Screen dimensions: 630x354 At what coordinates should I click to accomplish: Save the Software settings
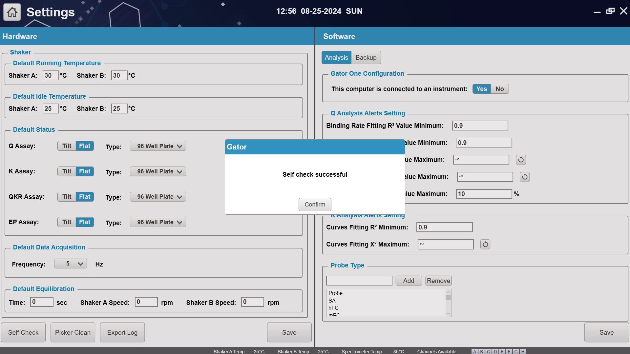pyautogui.click(x=606, y=332)
